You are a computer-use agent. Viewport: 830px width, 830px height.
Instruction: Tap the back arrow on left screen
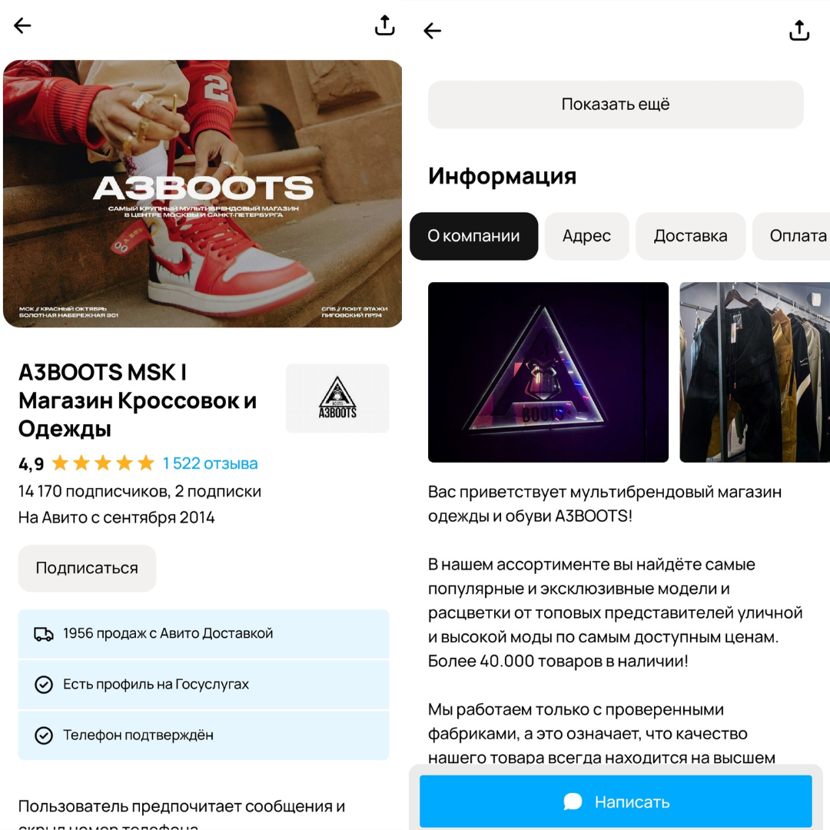[22, 25]
